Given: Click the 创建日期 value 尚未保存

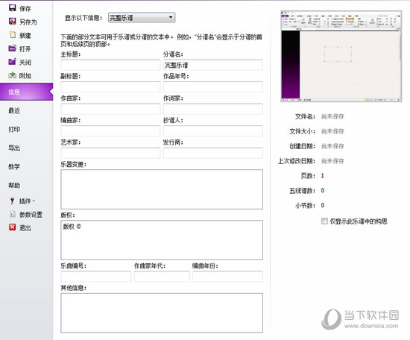Looking at the screenshot, I should tap(332, 146).
